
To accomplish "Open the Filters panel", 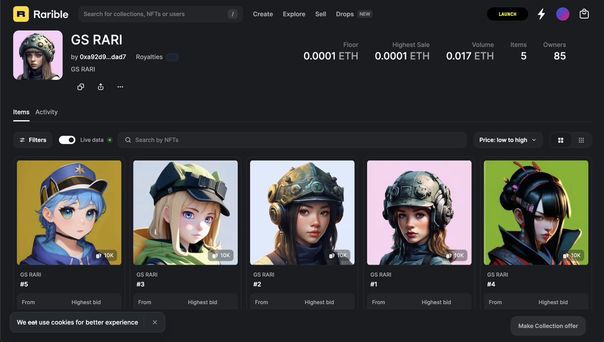I will (x=33, y=140).
